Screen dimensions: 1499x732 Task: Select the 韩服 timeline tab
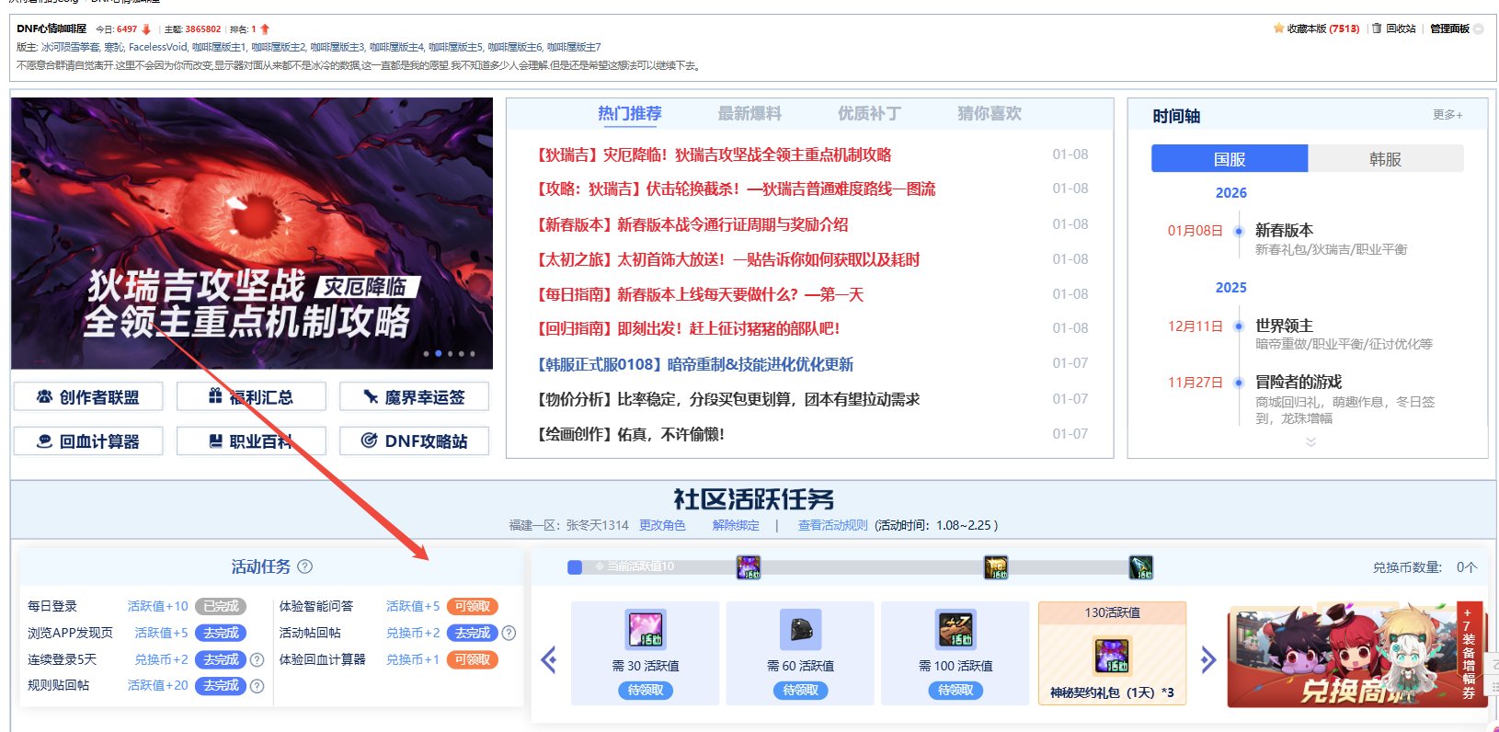(x=1385, y=158)
